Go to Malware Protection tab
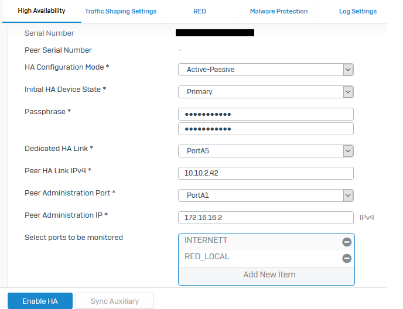This screenshot has height=309, width=403. [x=279, y=11]
